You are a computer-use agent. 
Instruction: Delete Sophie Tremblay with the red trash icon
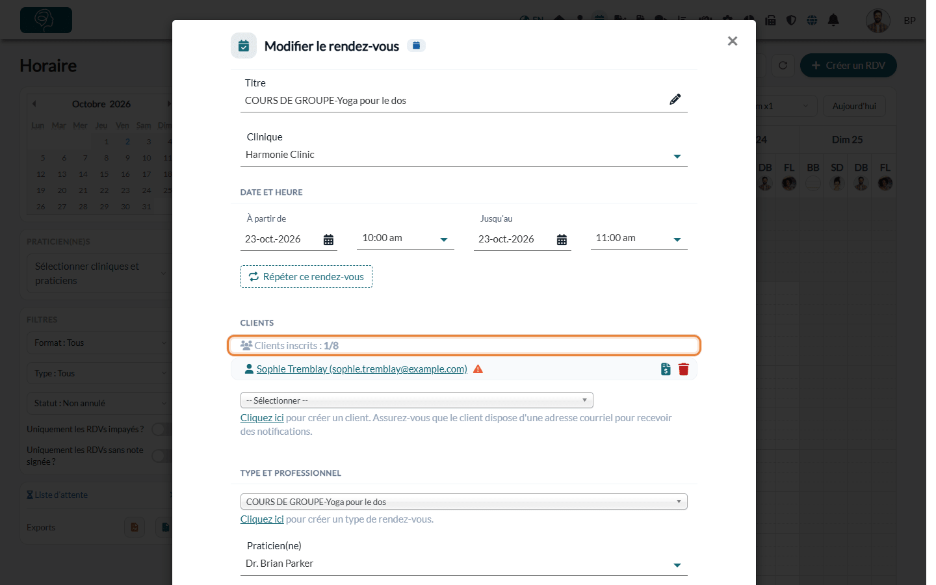coord(684,369)
